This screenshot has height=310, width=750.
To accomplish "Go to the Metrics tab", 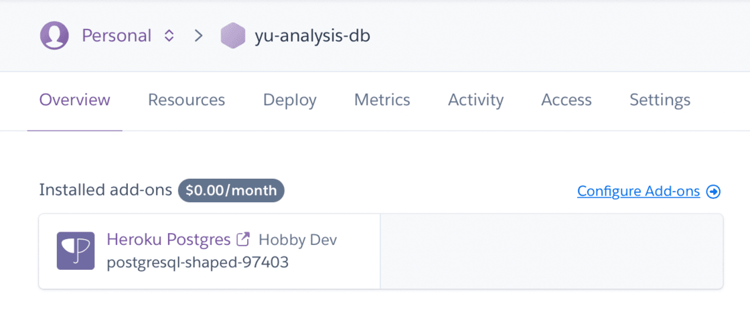I will click(382, 100).
